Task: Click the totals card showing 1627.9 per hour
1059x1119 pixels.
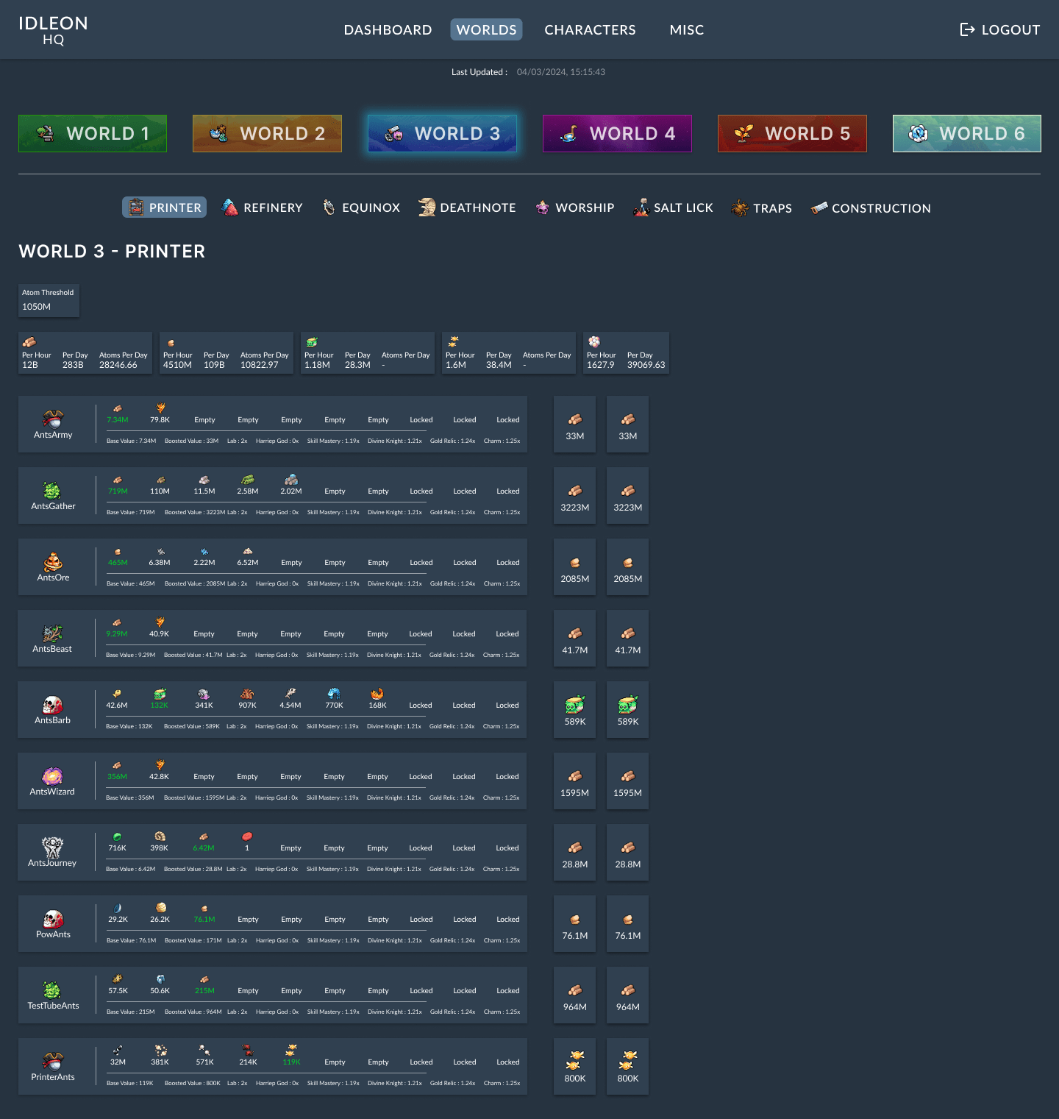Action: 627,352
